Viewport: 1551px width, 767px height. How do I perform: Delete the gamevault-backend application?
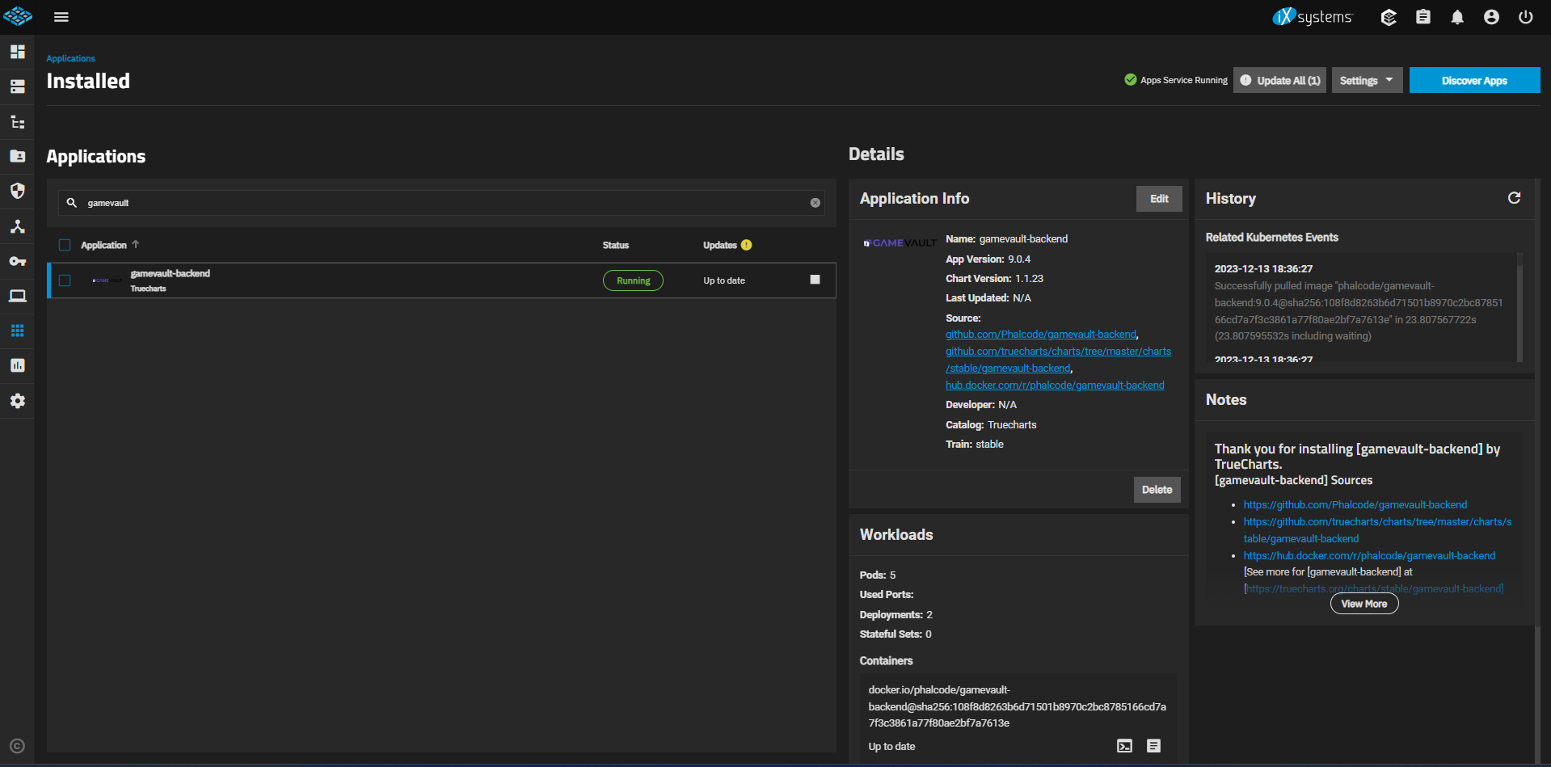[x=1157, y=490]
